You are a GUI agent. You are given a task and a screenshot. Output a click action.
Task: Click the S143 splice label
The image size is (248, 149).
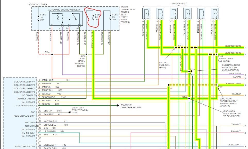click(180, 45)
